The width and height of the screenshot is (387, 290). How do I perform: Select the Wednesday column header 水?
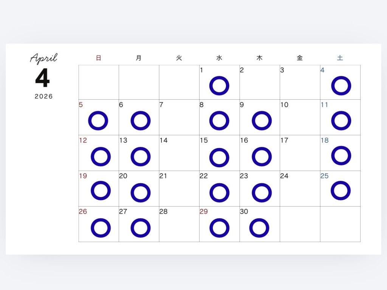[219, 58]
